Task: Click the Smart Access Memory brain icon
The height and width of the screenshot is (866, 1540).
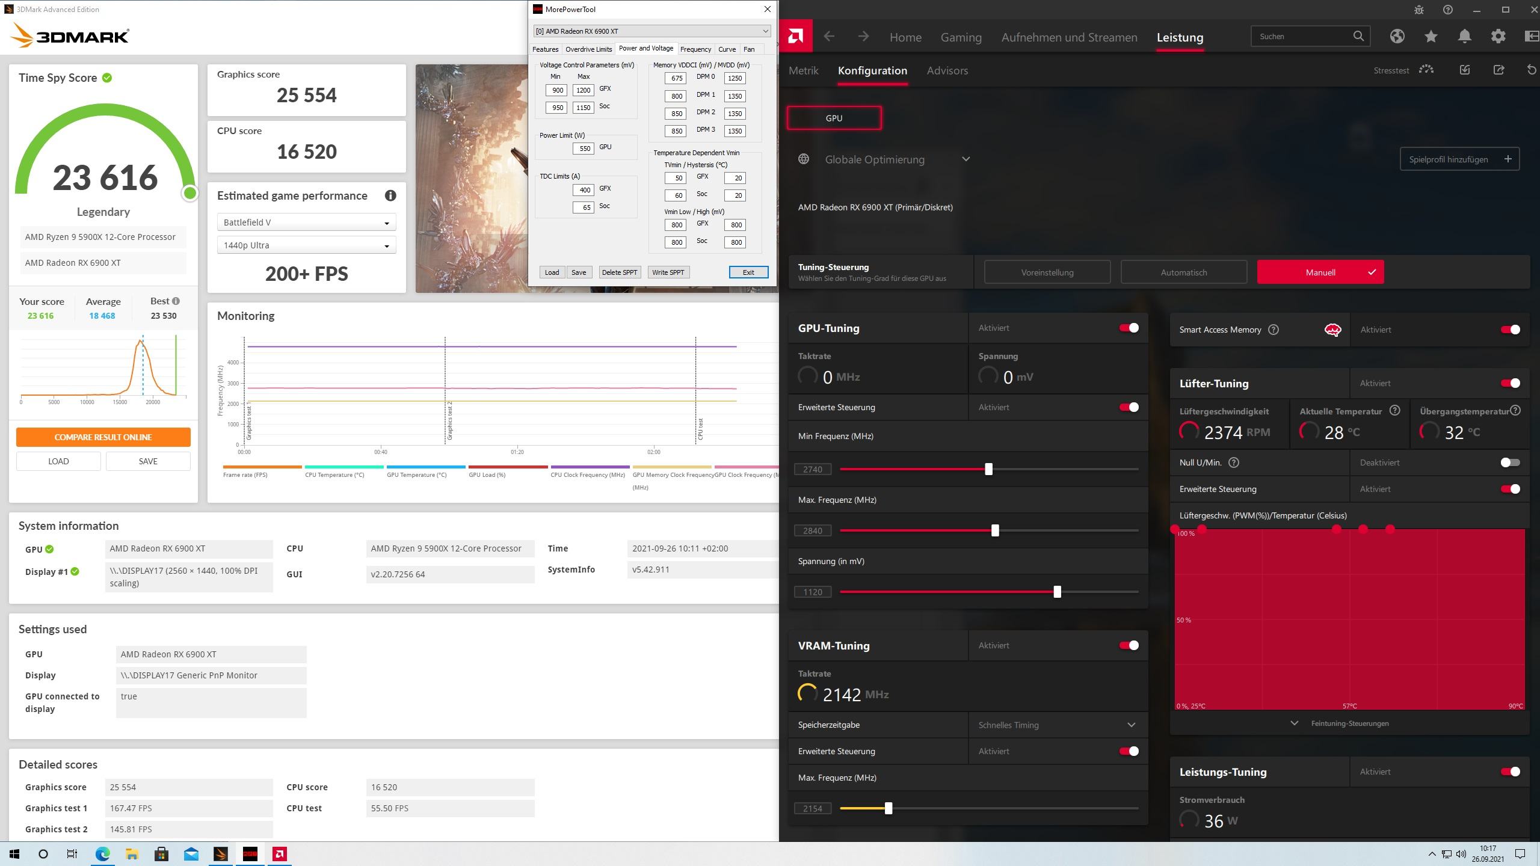Action: click(x=1332, y=330)
